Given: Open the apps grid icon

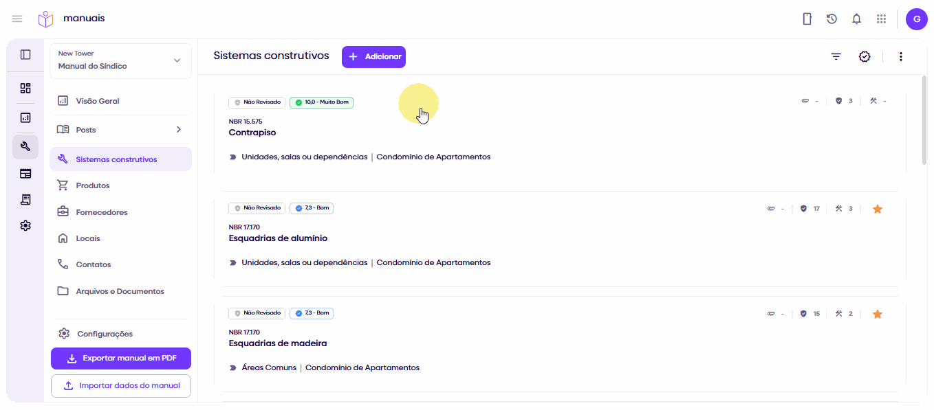Looking at the screenshot, I should coord(881,19).
